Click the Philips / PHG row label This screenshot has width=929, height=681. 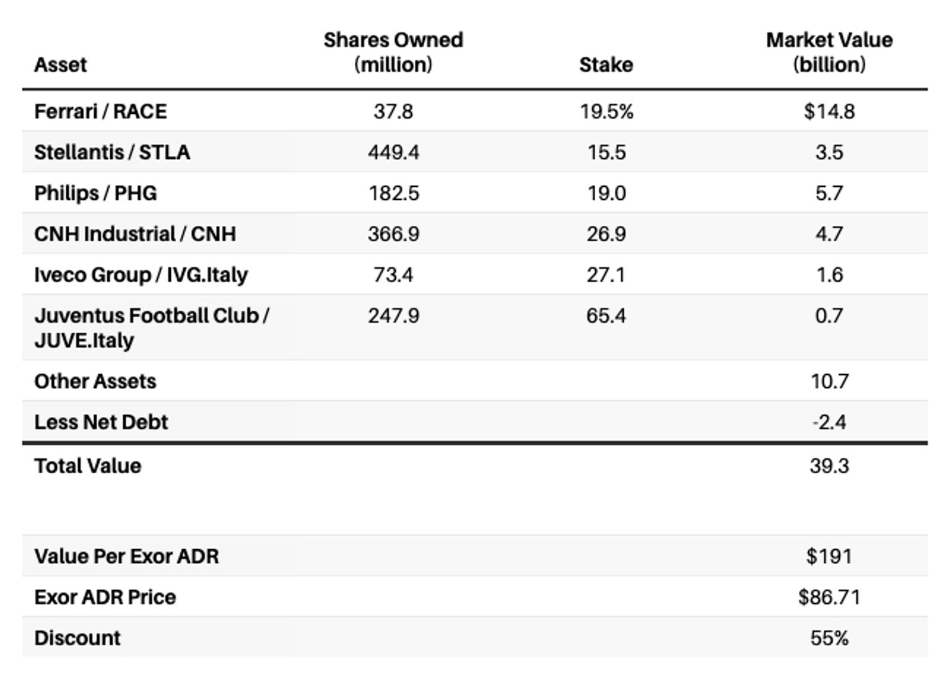click(95, 193)
